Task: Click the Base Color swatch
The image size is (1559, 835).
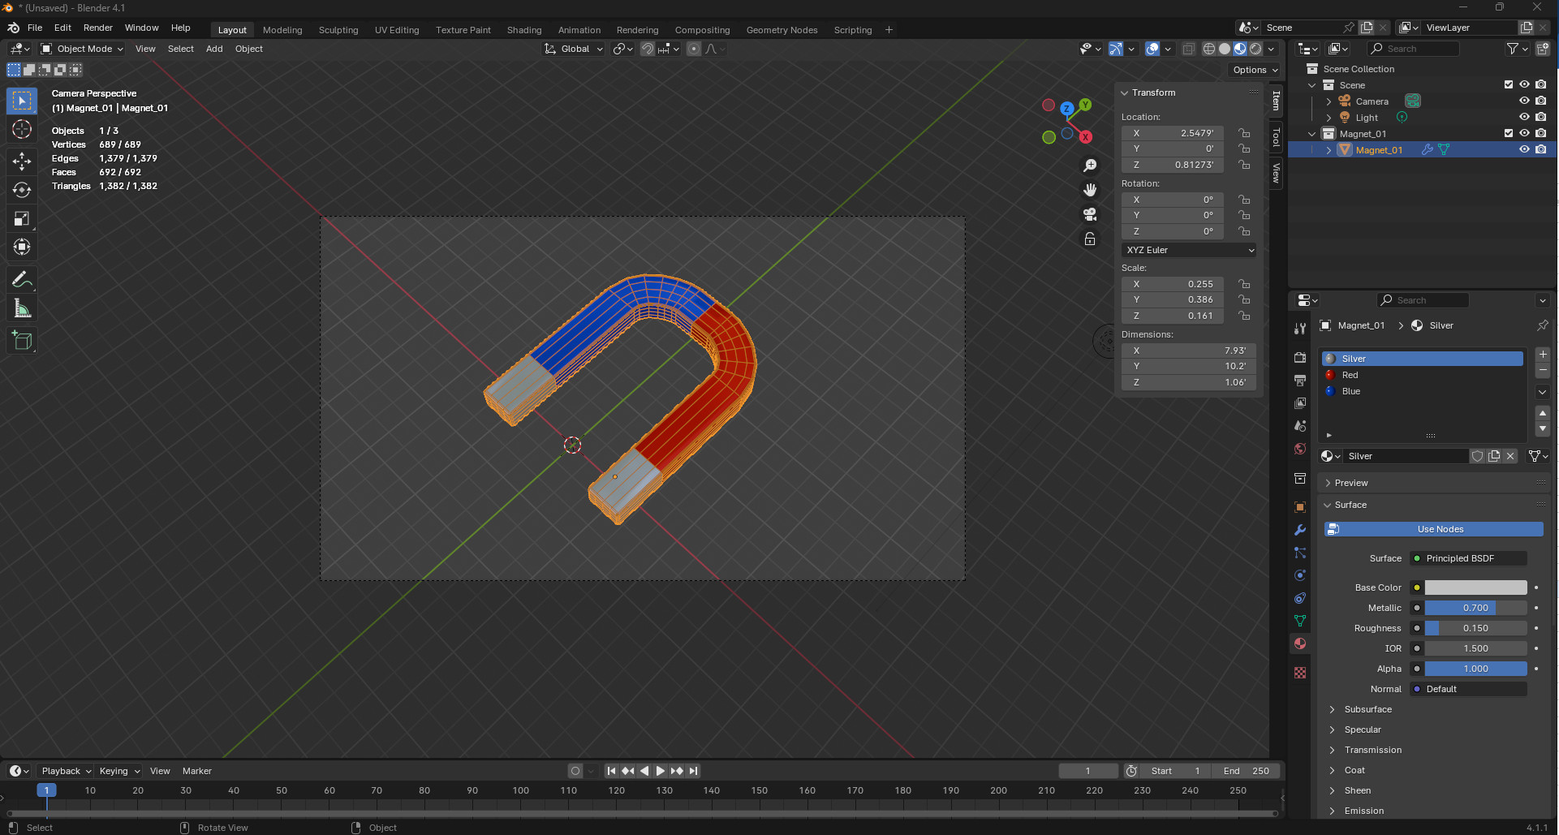Action: [1475, 588]
